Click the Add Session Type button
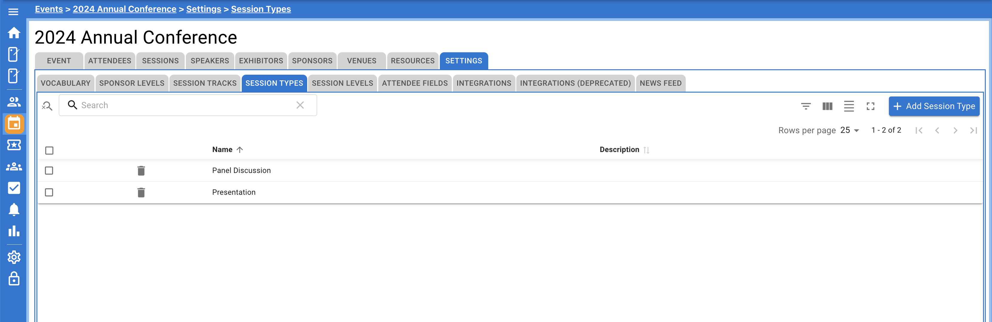Viewport: 992px width, 322px height. point(934,106)
